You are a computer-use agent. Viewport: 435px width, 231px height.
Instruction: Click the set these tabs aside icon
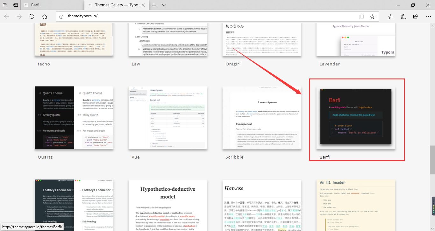pyautogui.click(x=16, y=5)
